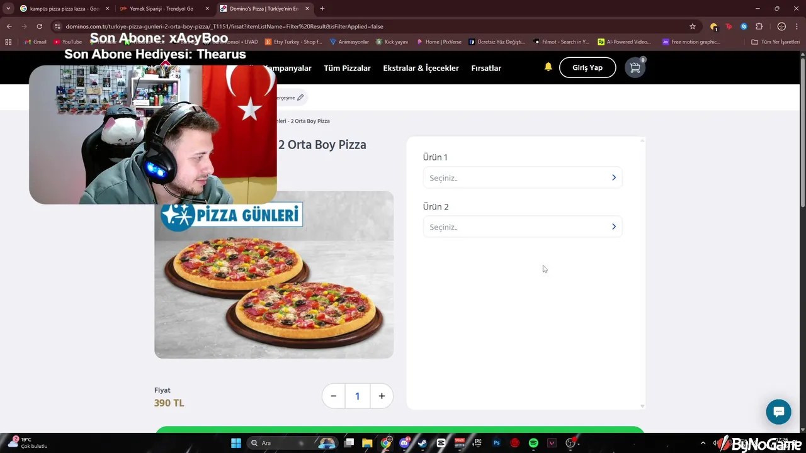Open the Ücretsiz Yüz Değişti bookmark
The width and height of the screenshot is (806, 453).
[497, 42]
